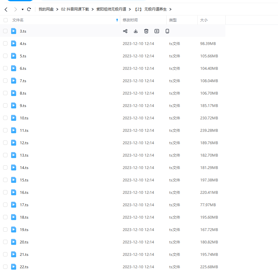Rename the 3.ts file

tap(157, 31)
